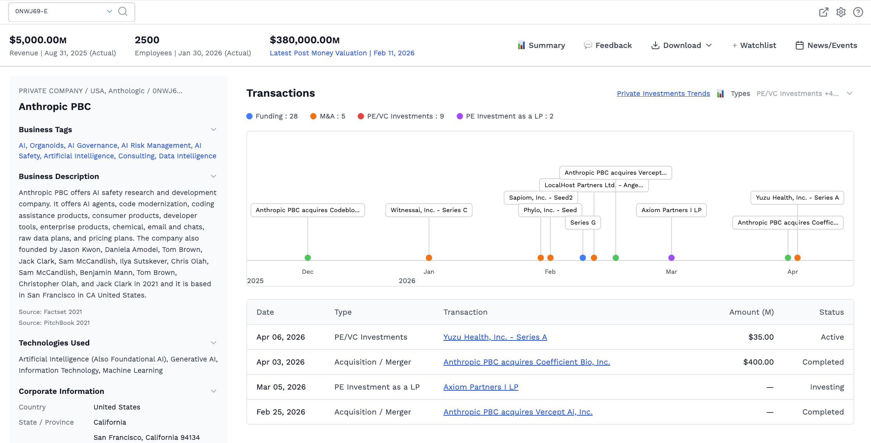Open Private Investments Trends link
The width and height of the screenshot is (871, 443).
point(663,94)
